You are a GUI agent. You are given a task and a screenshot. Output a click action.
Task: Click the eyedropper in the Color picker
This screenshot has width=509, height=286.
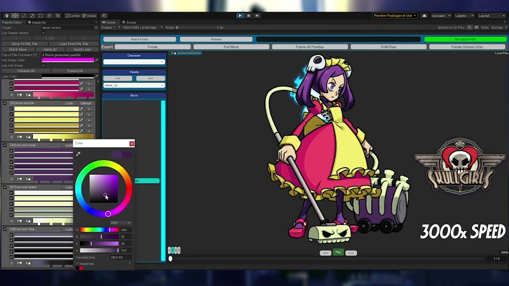(x=78, y=154)
